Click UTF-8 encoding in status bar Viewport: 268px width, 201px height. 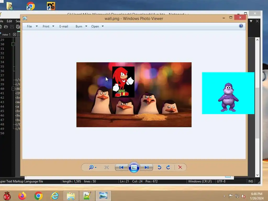[221, 181]
